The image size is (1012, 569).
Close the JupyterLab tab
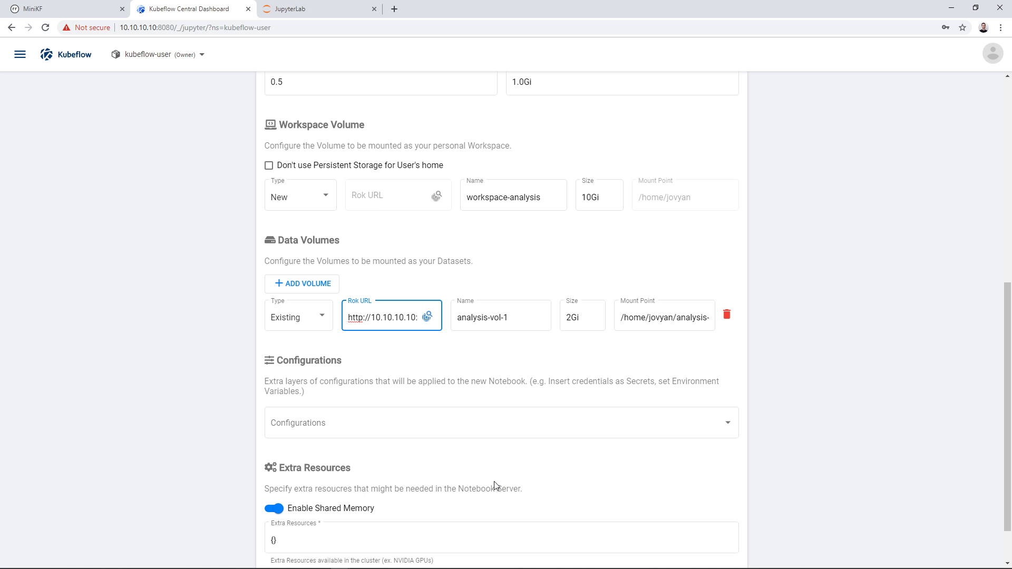point(374,9)
